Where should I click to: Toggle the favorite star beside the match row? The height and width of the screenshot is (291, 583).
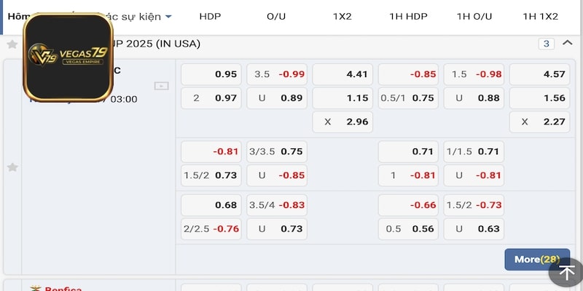(12, 167)
